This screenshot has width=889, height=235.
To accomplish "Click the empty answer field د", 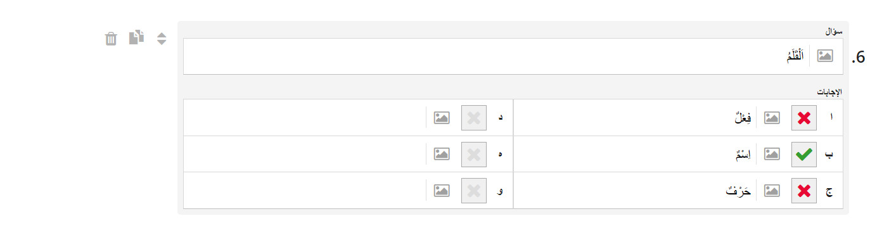I will click(304, 118).
